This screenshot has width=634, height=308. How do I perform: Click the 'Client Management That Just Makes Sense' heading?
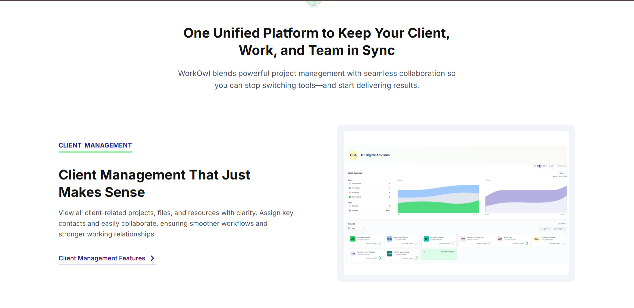(x=154, y=183)
